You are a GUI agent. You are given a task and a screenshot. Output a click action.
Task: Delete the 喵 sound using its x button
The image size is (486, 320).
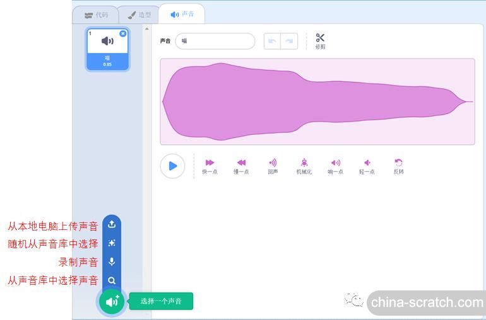click(123, 33)
